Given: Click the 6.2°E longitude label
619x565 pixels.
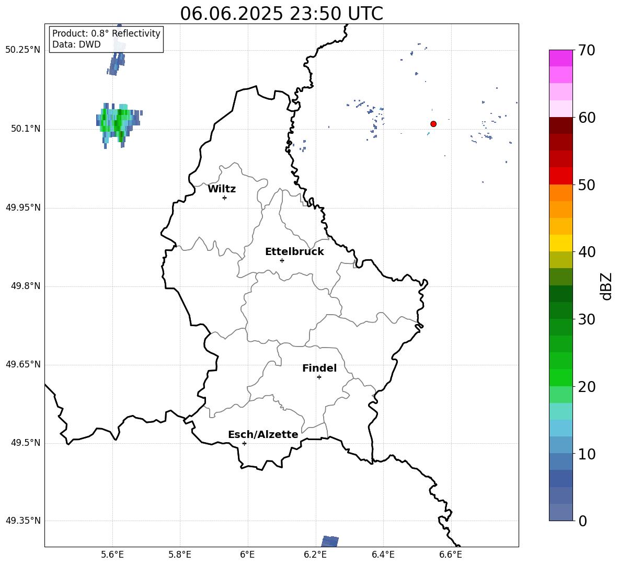Looking at the screenshot, I should 315,555.
